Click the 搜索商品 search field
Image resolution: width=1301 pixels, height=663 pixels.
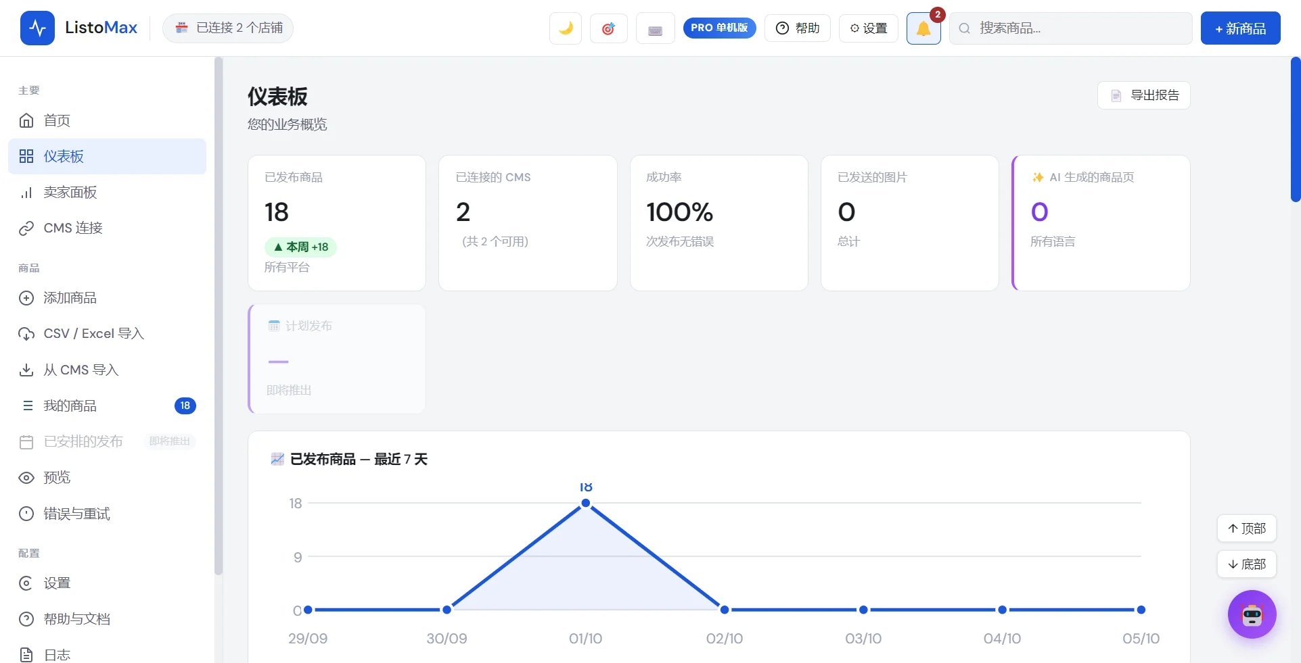click(1071, 28)
